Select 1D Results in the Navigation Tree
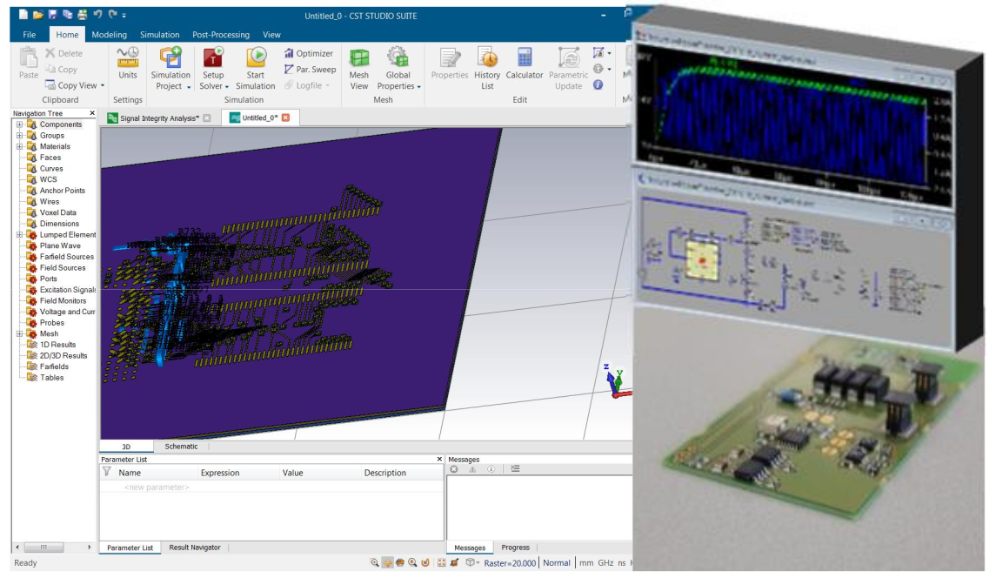This screenshot has height=578, width=996. point(57,345)
